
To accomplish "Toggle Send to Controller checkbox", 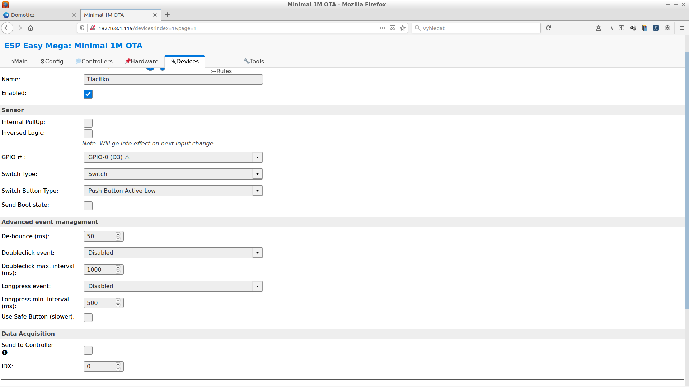I will click(88, 350).
